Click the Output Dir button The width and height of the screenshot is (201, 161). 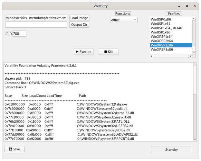pos(79,24)
